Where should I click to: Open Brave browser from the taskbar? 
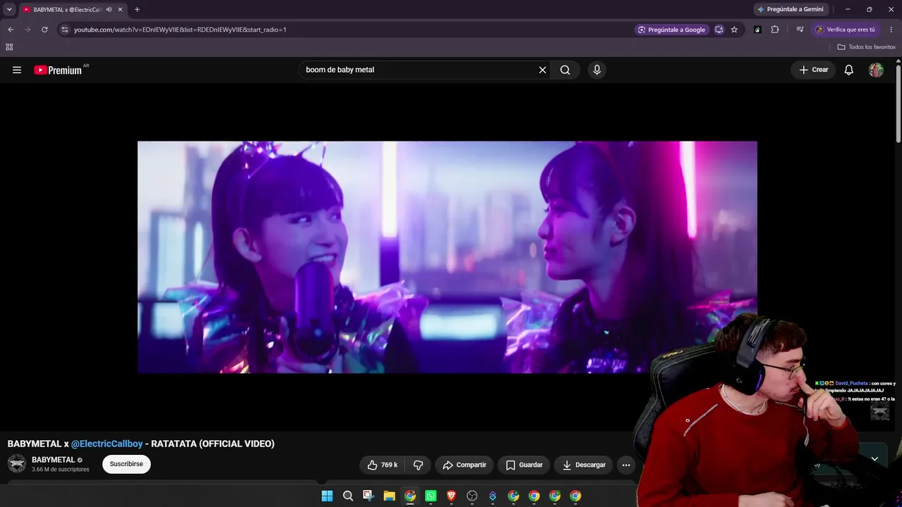pyautogui.click(x=452, y=496)
